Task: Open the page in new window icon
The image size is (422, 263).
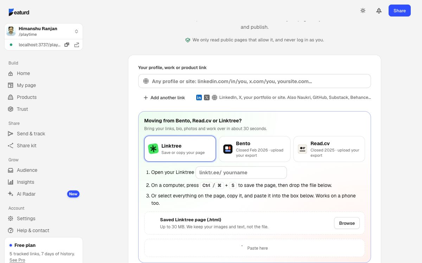Action: coord(77,45)
